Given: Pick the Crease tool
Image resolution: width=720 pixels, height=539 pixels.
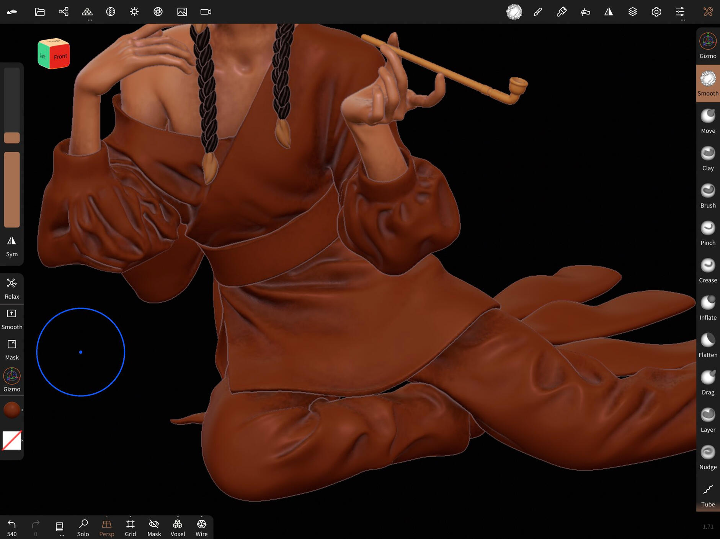Looking at the screenshot, I should coord(707,271).
